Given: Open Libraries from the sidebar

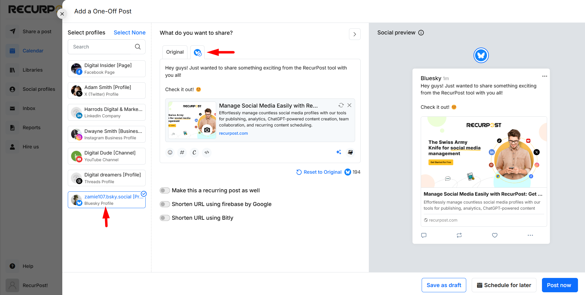Looking at the screenshot, I should coord(31,70).
